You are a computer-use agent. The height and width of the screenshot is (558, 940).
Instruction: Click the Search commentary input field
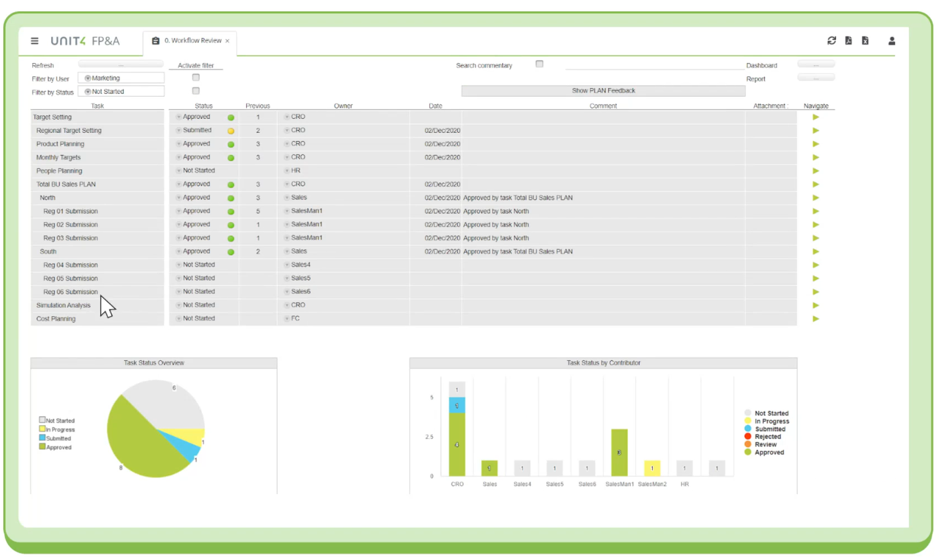(654, 65)
